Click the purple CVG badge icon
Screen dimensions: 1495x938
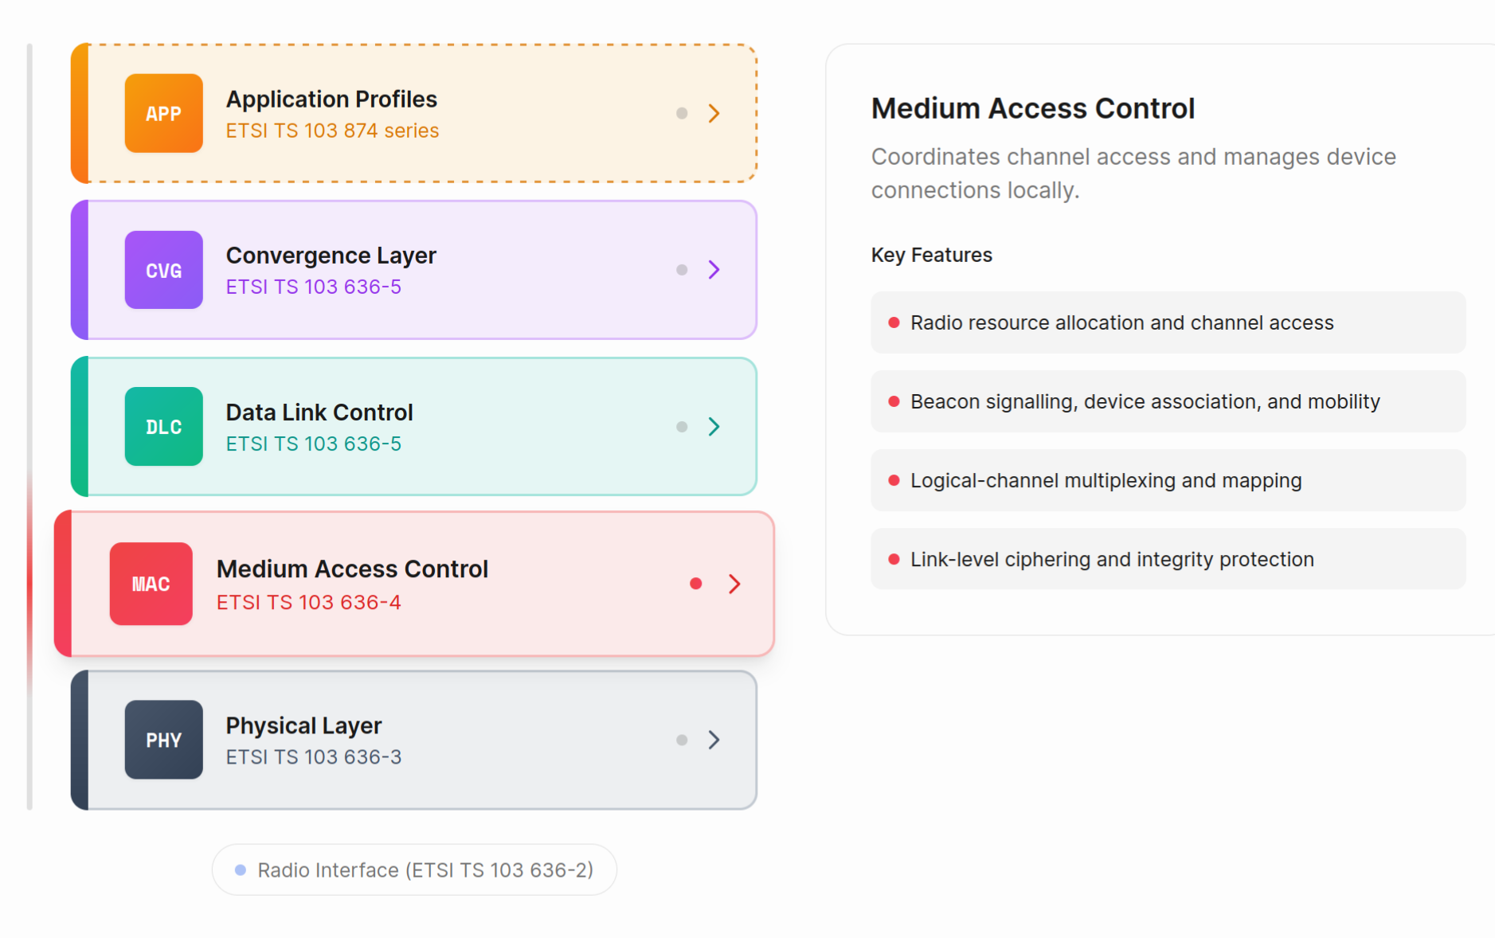(163, 270)
